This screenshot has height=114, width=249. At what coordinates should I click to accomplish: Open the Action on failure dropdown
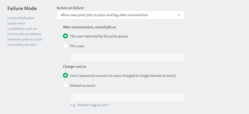[x=120, y=15]
